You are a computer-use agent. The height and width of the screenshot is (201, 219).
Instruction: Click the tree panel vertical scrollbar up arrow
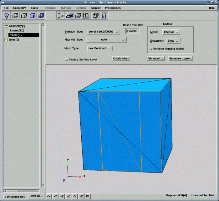point(43,25)
